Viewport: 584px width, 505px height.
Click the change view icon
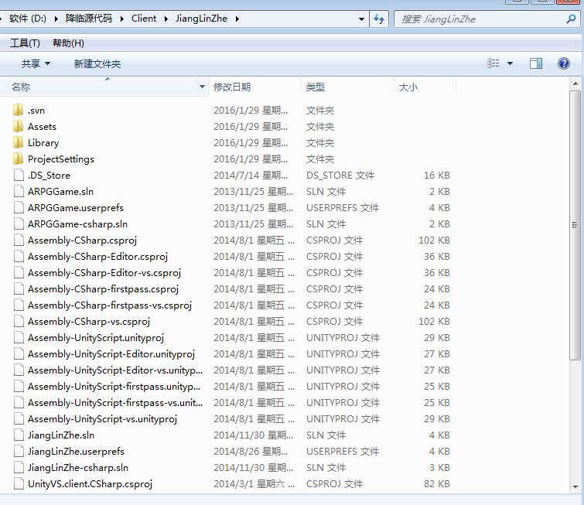(493, 63)
